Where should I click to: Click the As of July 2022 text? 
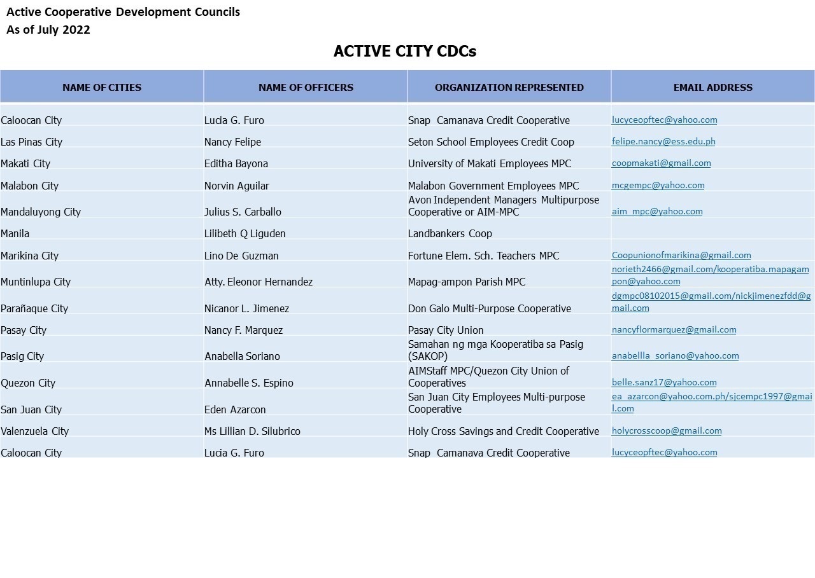click(48, 29)
